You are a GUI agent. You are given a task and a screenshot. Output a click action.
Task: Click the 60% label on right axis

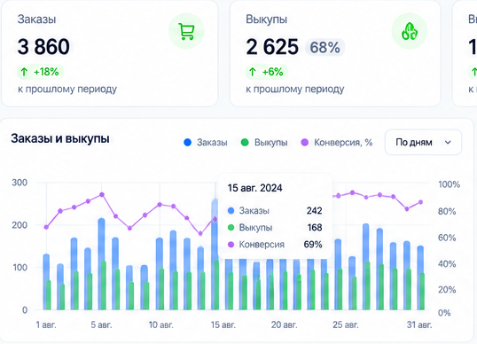coord(447,238)
